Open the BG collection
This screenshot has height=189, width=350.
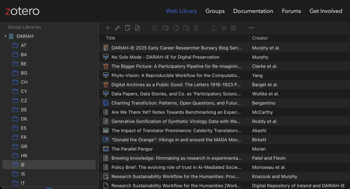click(x=49, y=73)
